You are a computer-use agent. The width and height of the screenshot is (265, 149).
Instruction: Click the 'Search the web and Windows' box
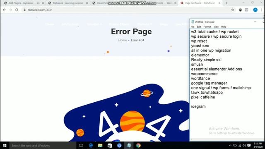tap(43, 145)
